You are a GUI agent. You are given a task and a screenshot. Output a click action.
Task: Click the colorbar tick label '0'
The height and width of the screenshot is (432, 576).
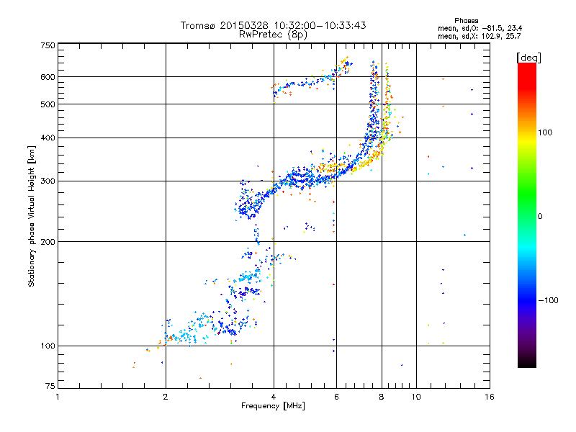[540, 217]
